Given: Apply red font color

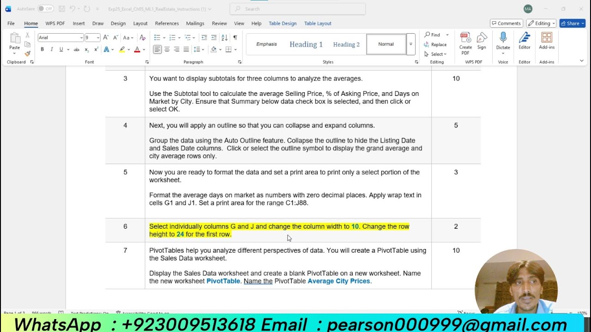Looking at the screenshot, I should [x=137, y=49].
